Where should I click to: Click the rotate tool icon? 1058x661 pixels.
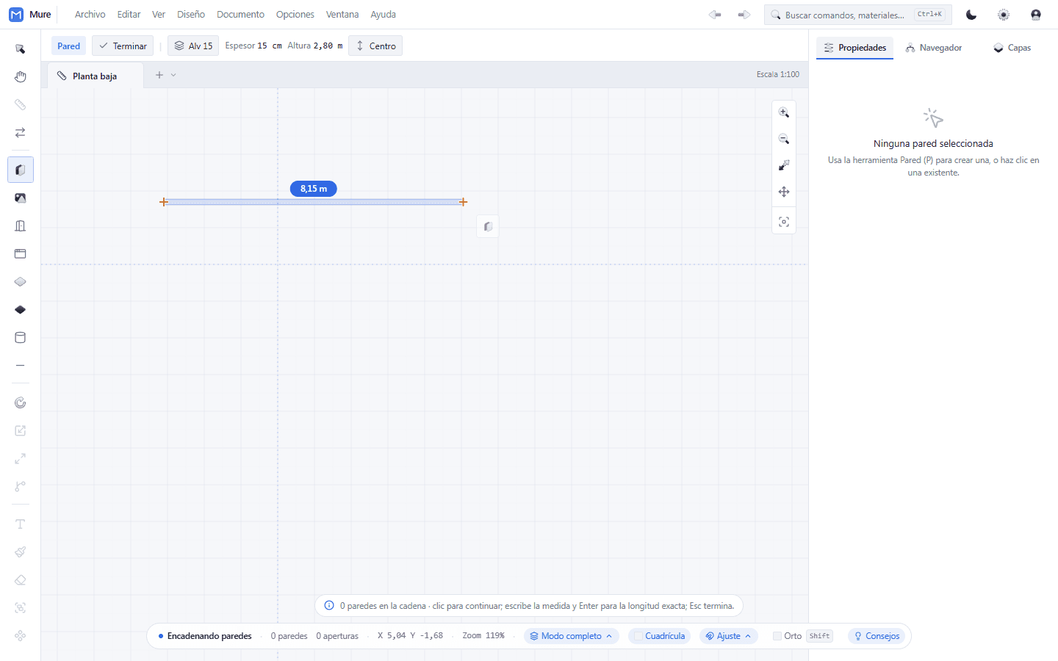pyautogui.click(x=21, y=402)
